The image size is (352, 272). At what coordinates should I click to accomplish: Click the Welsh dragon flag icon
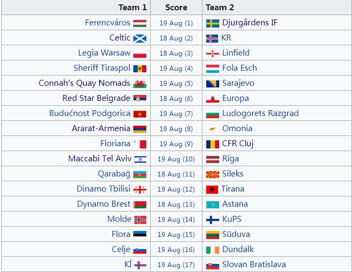tap(140, 84)
